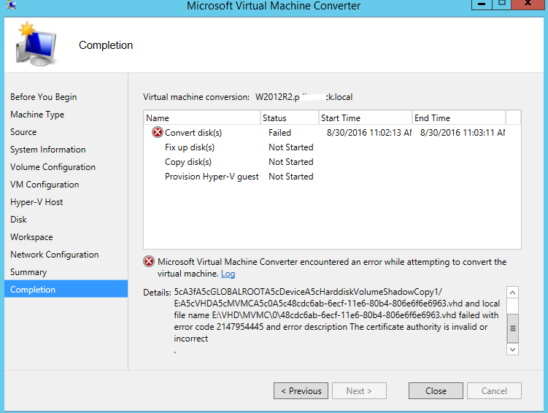Click the Details scrollbar's down arrow
Screen dimensions: 548x413
click(512, 350)
